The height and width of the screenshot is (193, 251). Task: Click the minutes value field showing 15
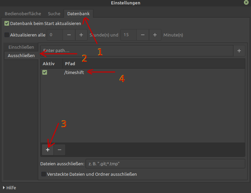[129, 35]
